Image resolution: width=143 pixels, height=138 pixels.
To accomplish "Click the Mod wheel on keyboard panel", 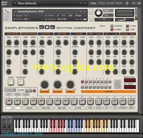I will tap(9, 124).
